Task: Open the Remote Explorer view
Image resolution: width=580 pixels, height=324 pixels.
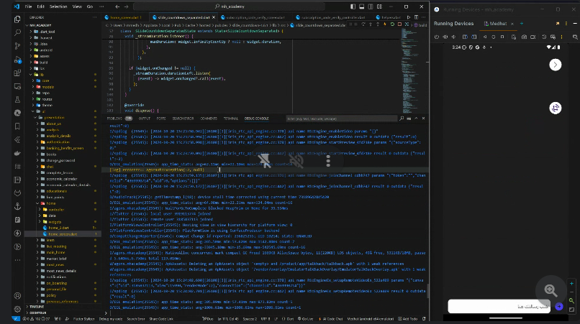Action: pos(17,86)
